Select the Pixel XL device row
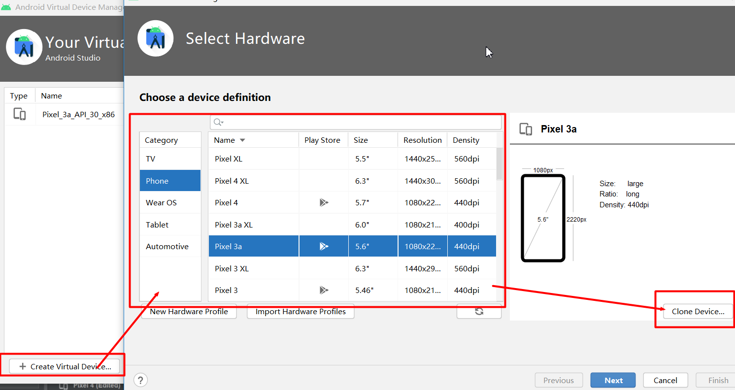Viewport: 735px width, 390px height. coord(352,159)
